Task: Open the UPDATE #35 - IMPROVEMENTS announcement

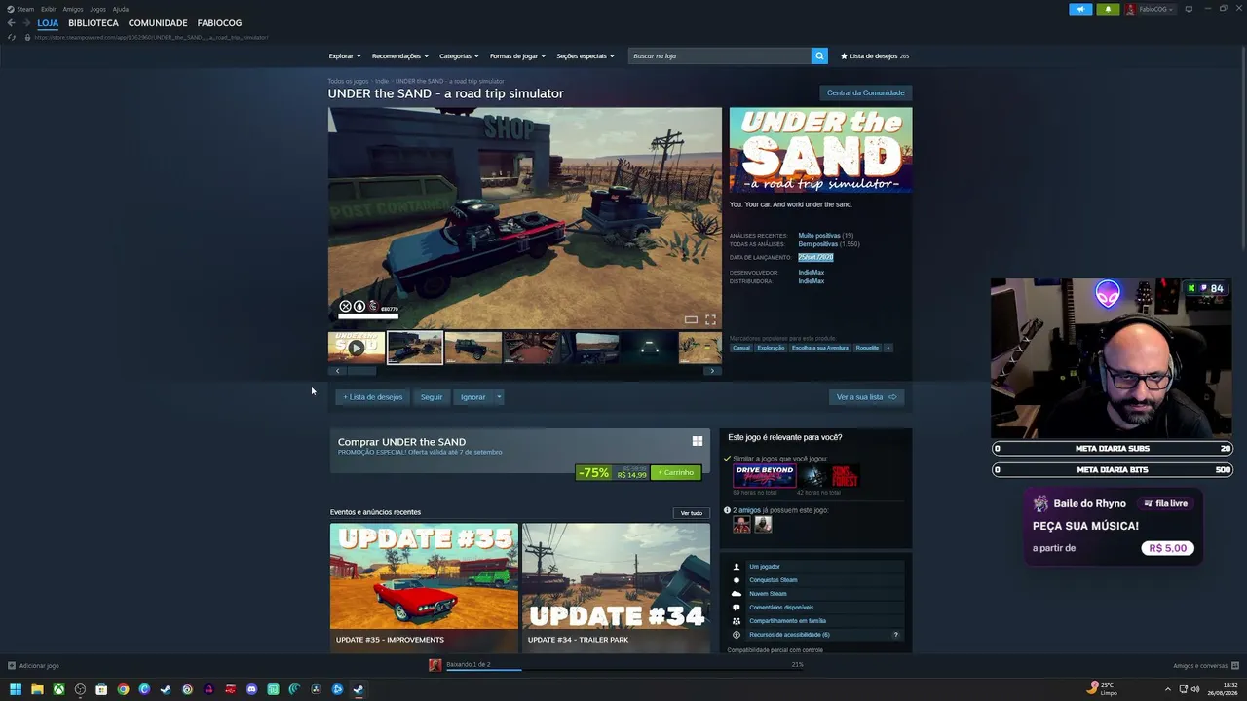Action: 424,588
